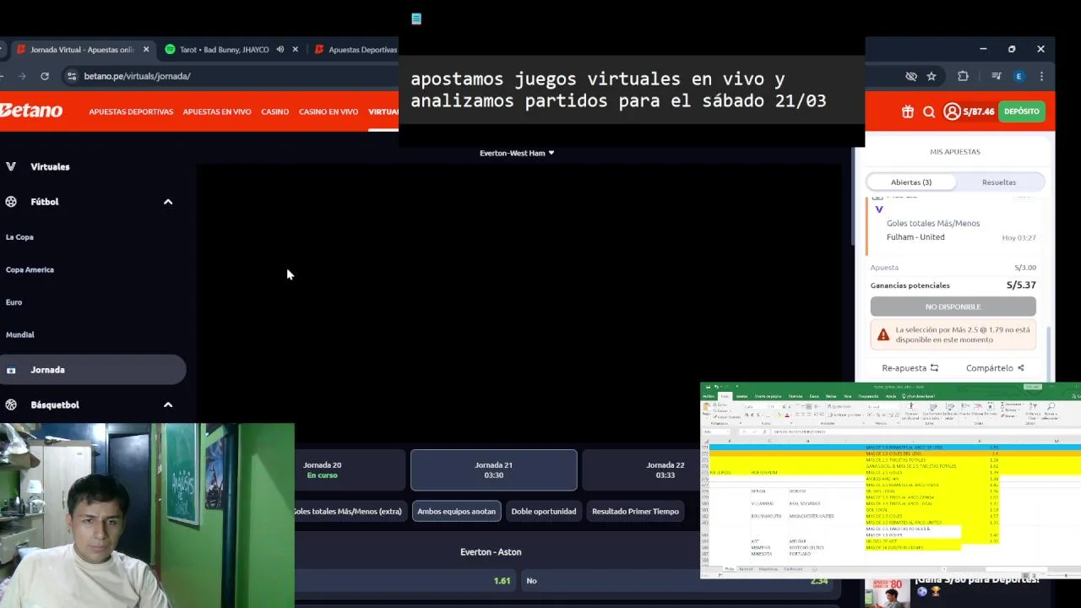Select Euro in sidebar

tap(14, 302)
